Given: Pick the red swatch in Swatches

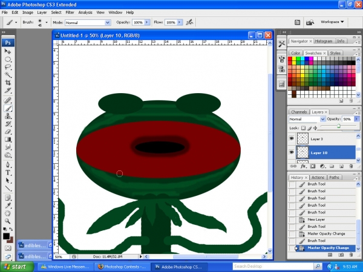Looking at the screenshot, I should [290, 59].
